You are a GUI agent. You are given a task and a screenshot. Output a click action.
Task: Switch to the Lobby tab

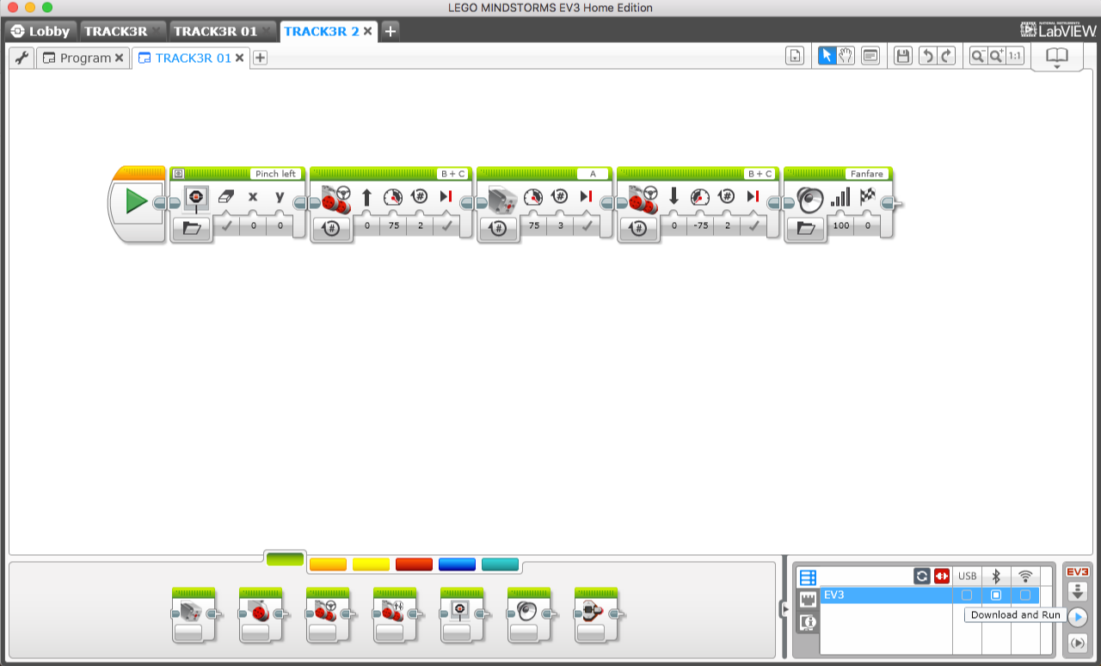(40, 31)
